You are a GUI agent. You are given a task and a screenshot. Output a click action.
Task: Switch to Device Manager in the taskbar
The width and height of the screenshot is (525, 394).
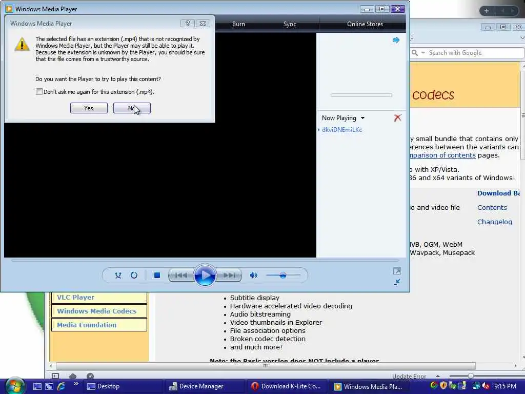click(205, 386)
